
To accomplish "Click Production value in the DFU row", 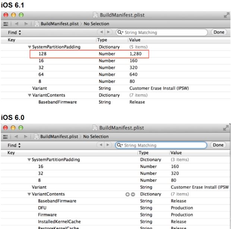I will 182,208.
